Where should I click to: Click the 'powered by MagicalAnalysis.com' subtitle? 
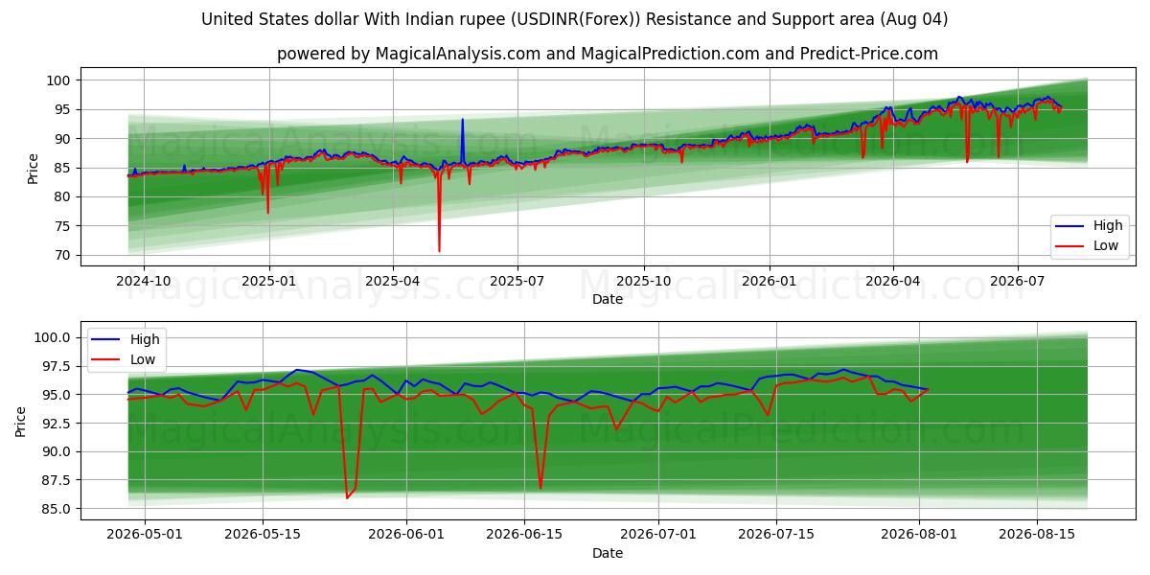(x=608, y=54)
